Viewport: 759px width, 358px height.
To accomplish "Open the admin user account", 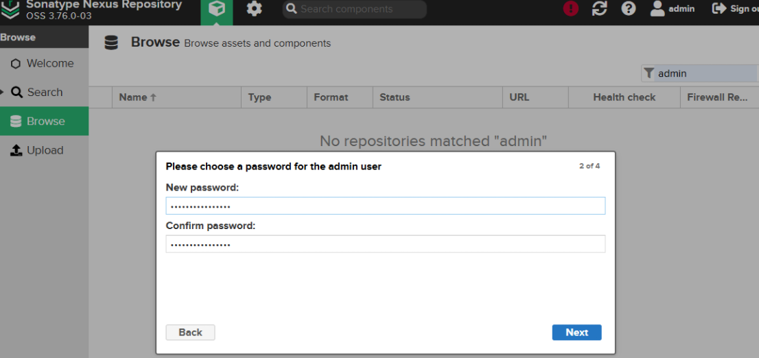I will click(x=673, y=9).
